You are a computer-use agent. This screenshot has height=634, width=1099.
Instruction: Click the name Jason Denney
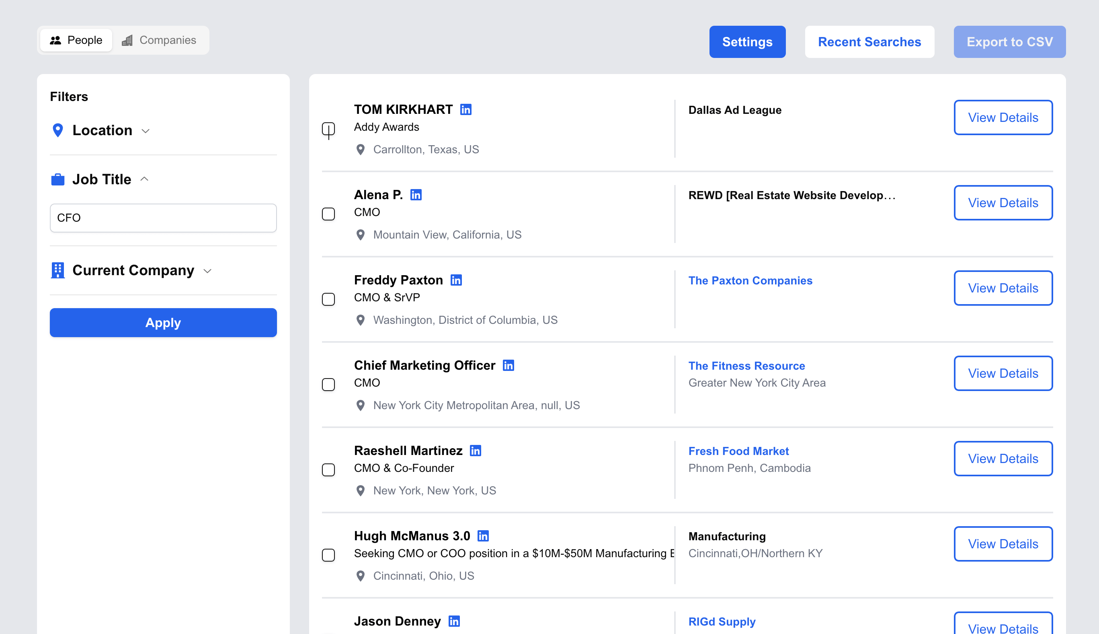pyautogui.click(x=397, y=622)
